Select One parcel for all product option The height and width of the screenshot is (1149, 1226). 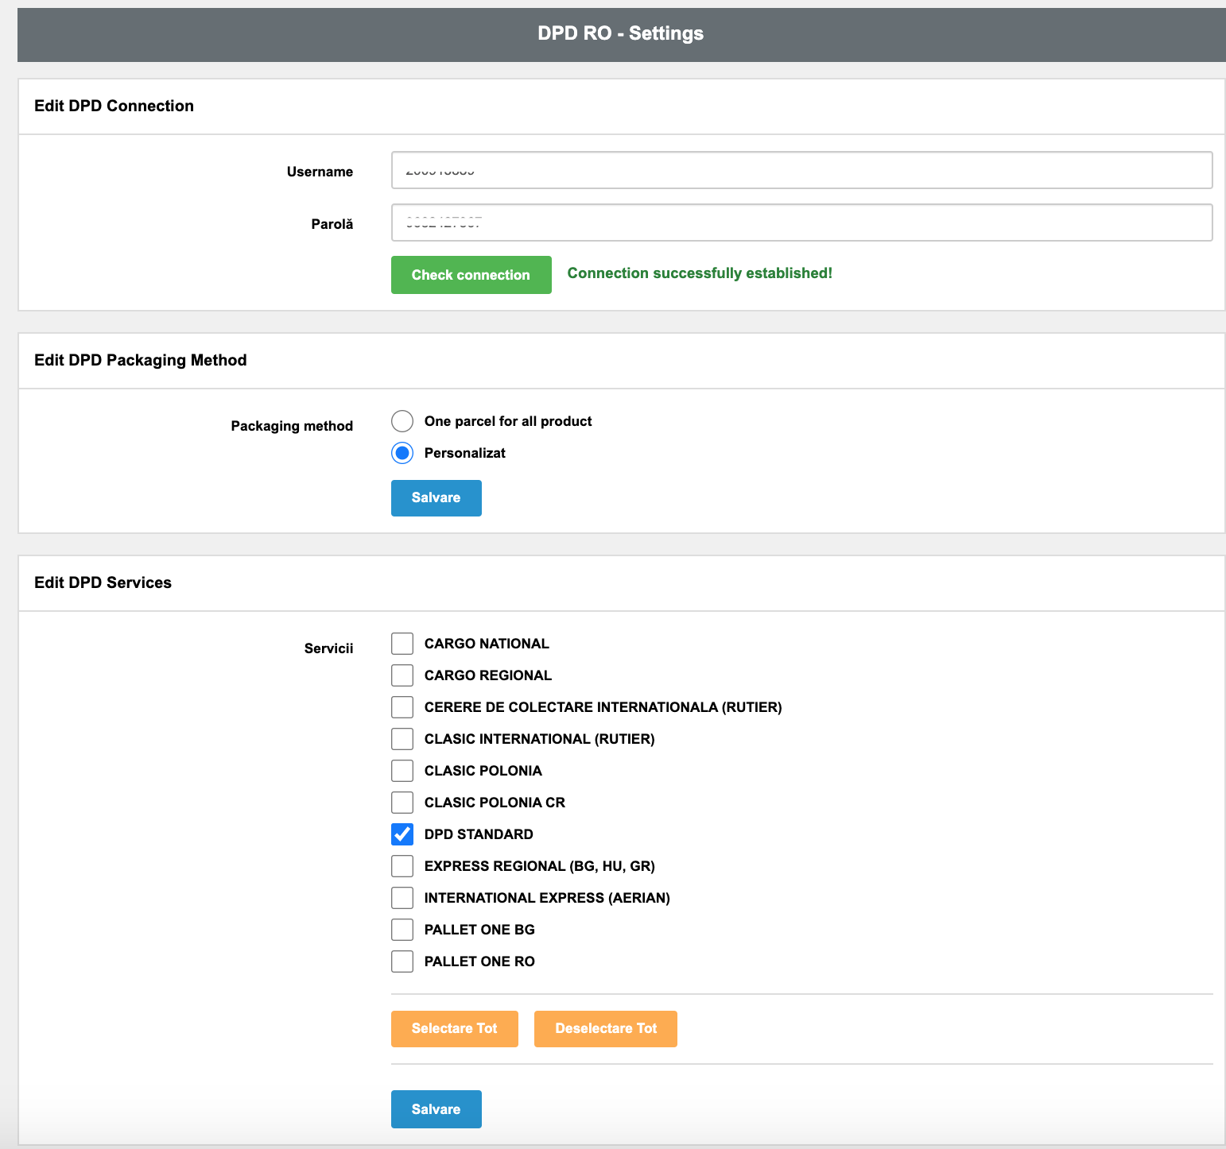pyautogui.click(x=402, y=421)
